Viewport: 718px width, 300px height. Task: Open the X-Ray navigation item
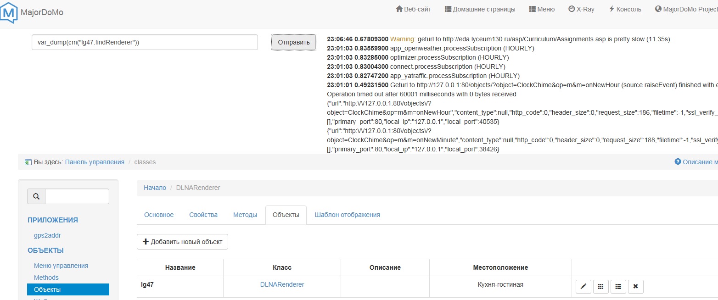click(x=581, y=9)
